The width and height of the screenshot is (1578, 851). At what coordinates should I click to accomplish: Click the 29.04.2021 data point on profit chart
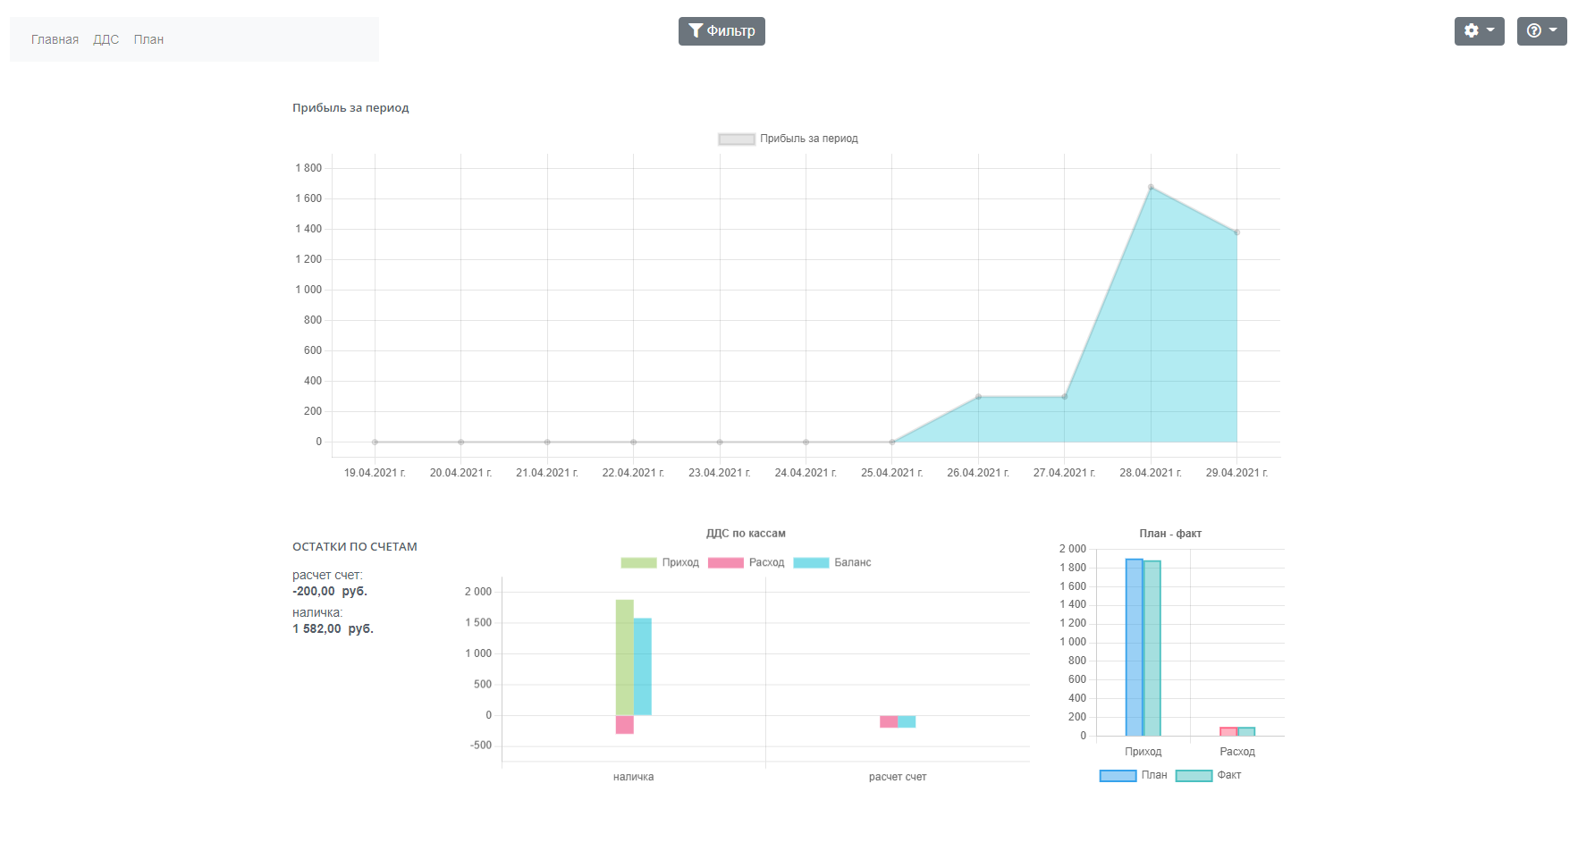point(1236,232)
